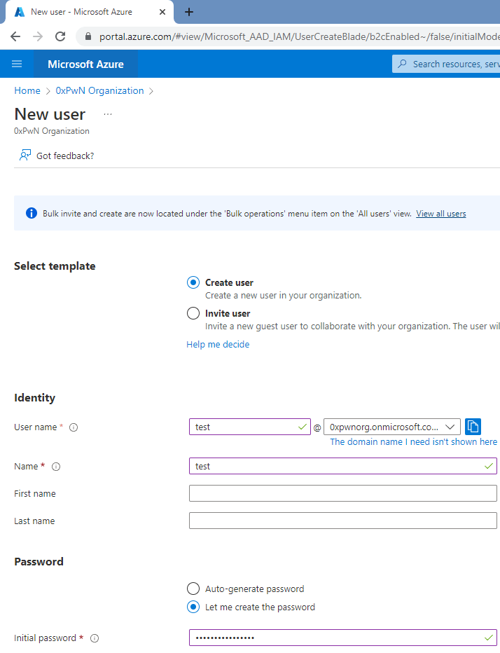Click the Initial password info icon
The height and width of the screenshot is (653, 500).
tap(95, 638)
